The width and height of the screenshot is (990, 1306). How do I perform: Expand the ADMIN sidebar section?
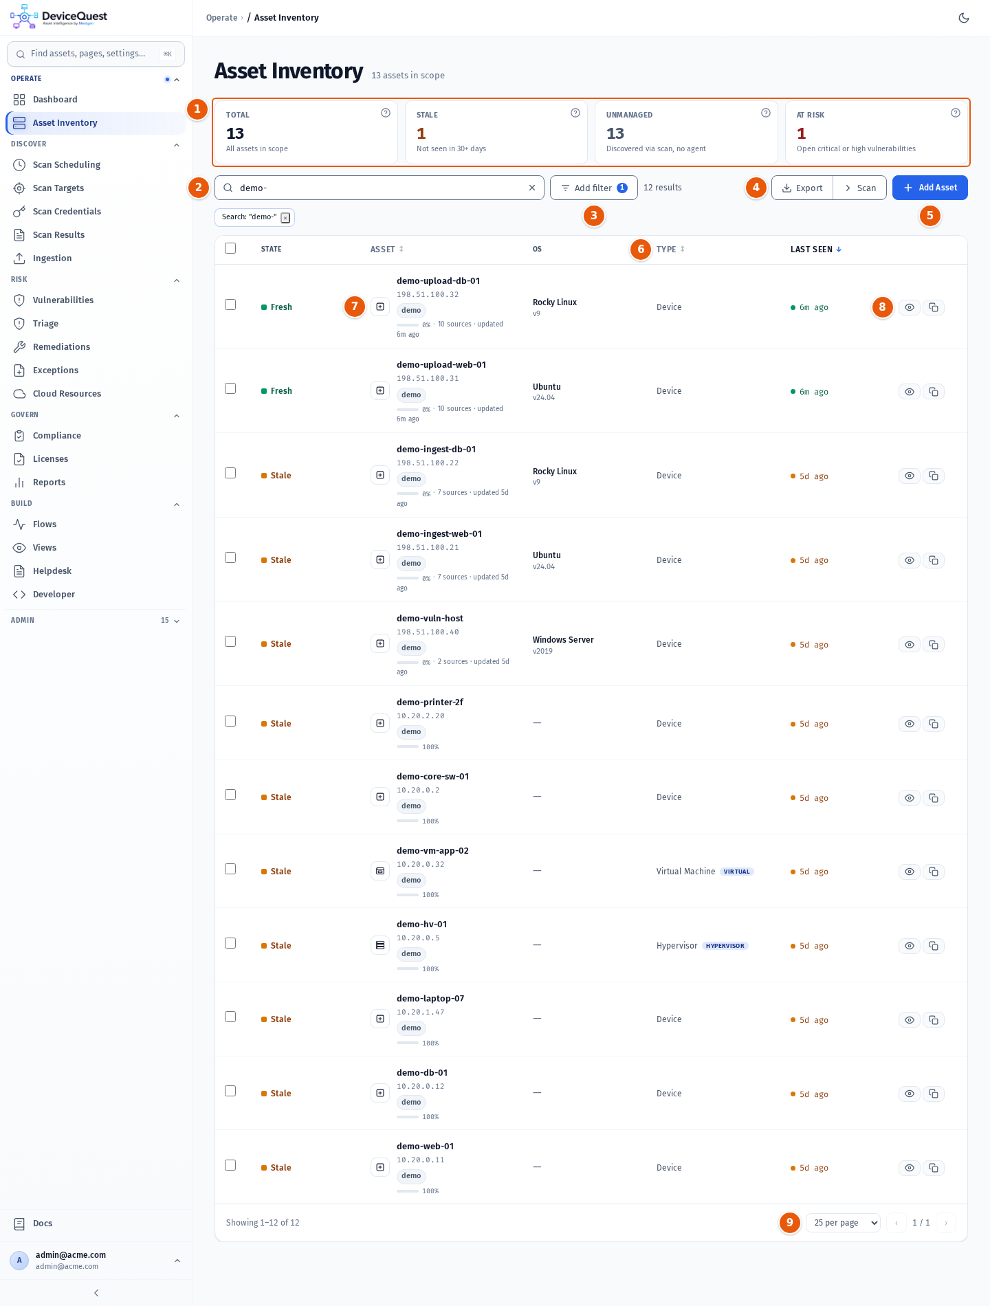tap(177, 621)
